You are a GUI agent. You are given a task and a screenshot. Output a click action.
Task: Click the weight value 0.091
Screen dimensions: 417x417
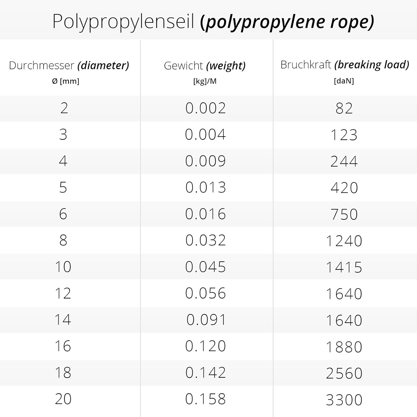206,320
